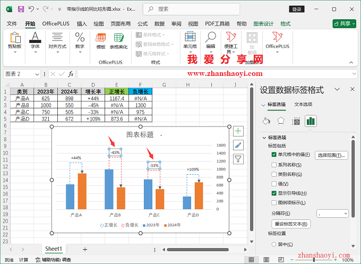Image resolution: width=361 pixels, height=264 pixels.
Task: Click the Chart Elements plus button
Action: click(238, 131)
